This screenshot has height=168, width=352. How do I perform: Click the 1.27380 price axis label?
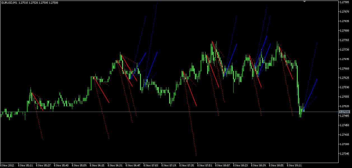[344, 144]
